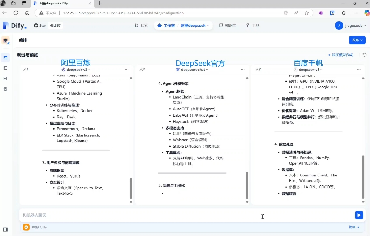Select the annotations document icon in the sidebar

(5, 78)
